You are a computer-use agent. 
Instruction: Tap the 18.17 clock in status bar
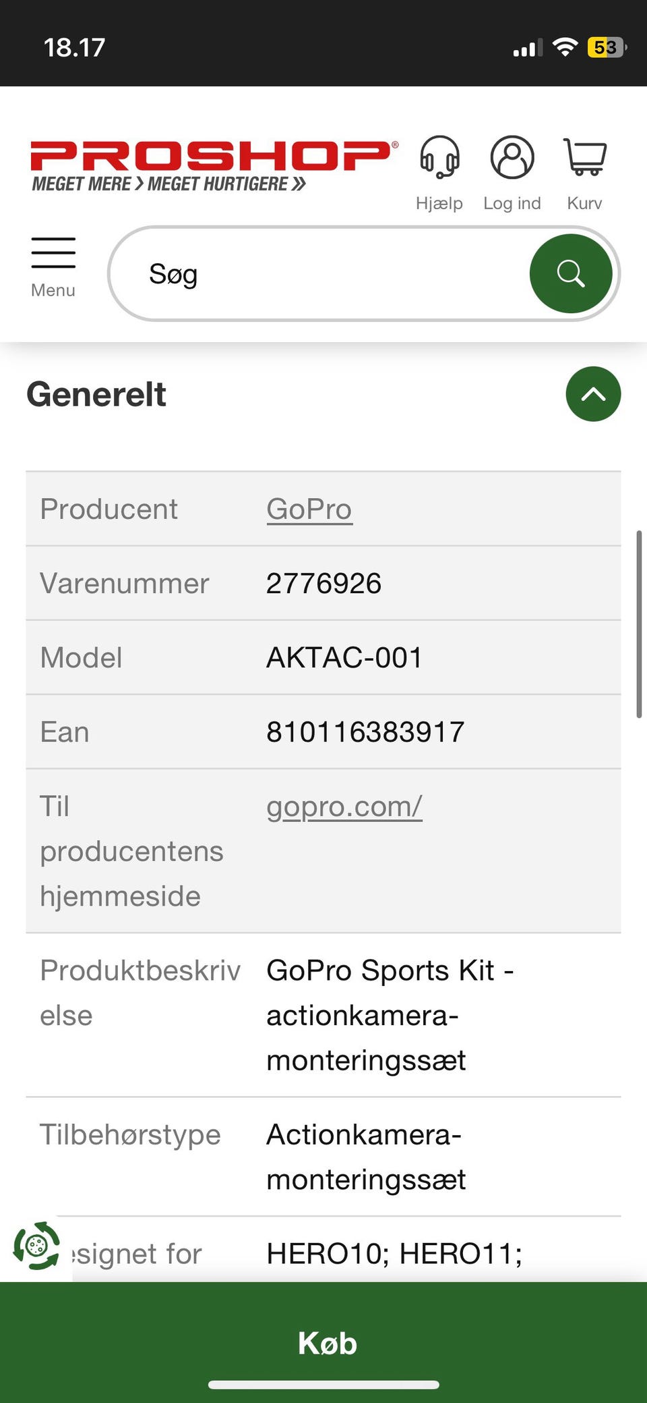point(74,47)
